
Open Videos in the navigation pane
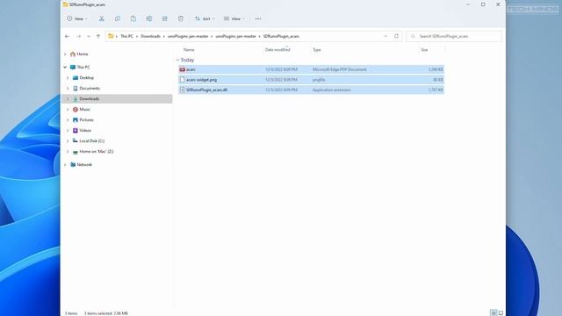tap(85, 131)
